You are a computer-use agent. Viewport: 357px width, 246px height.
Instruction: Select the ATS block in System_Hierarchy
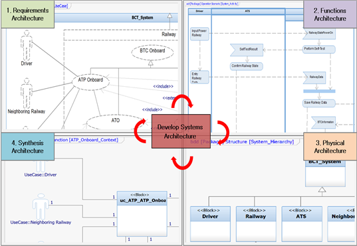pos(302,223)
